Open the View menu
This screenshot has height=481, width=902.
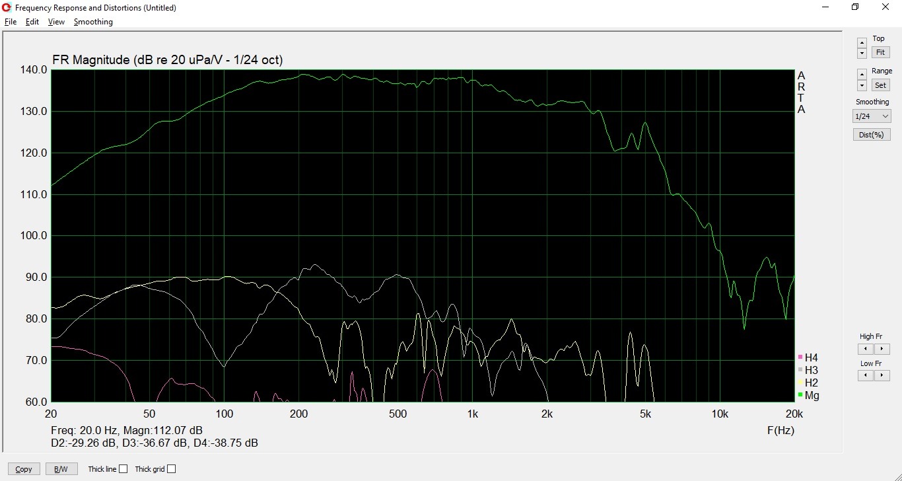[x=56, y=22]
